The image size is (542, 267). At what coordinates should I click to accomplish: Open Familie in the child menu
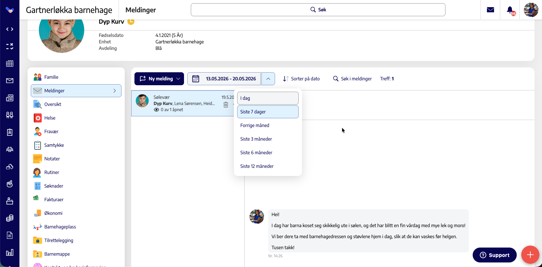click(76, 77)
